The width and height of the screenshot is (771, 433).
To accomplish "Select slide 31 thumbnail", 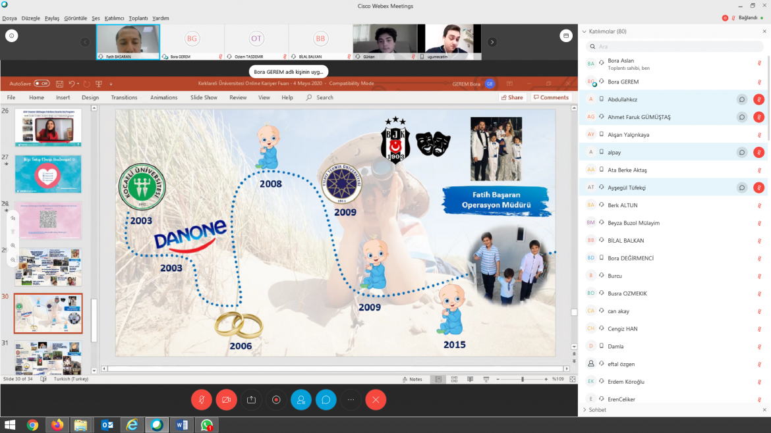I will (x=48, y=357).
